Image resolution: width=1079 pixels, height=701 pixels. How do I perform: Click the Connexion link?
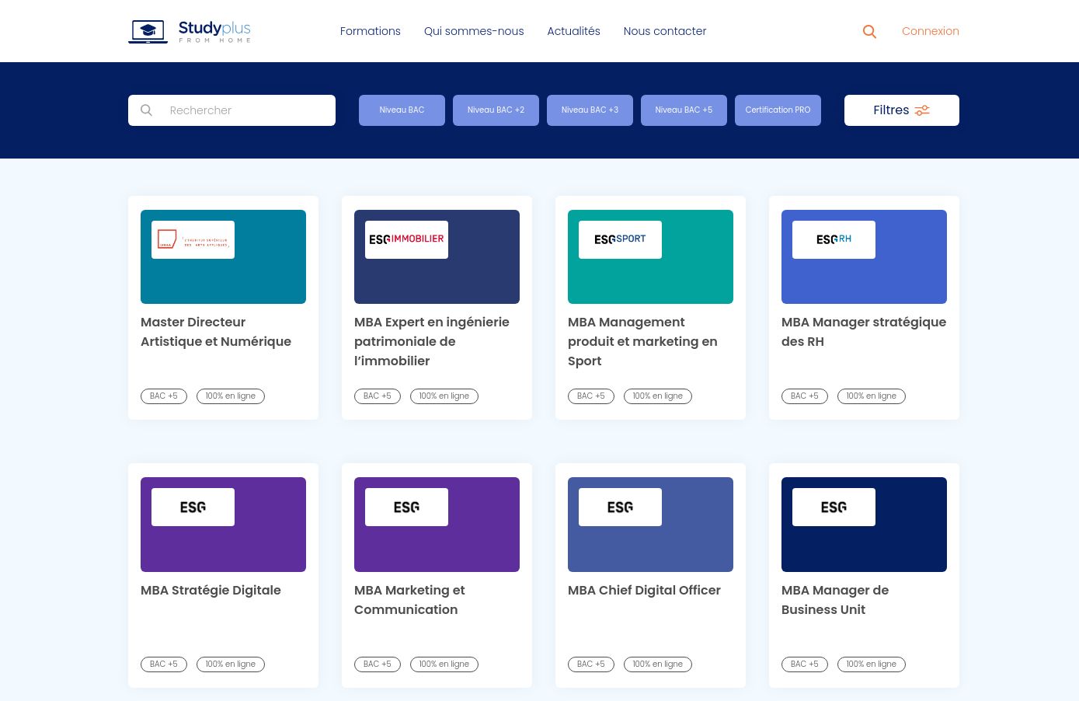point(930,31)
